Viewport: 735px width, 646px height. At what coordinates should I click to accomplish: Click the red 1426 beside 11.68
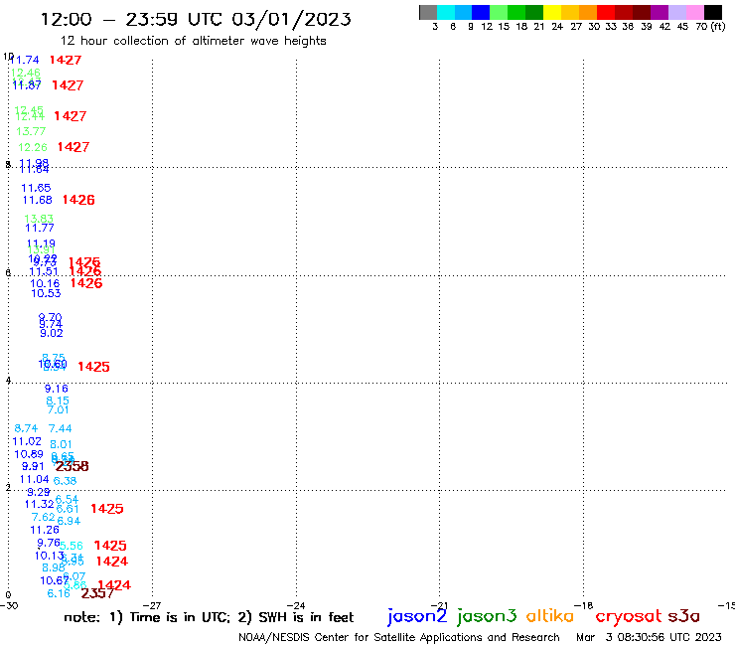78,200
